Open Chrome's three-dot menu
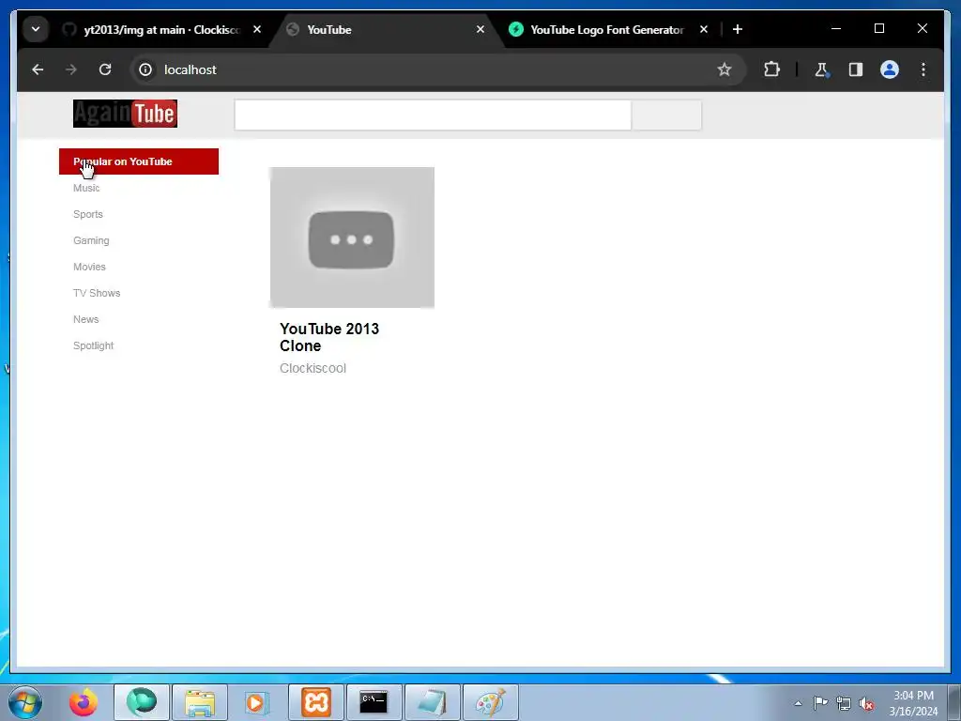This screenshot has height=721, width=961. click(x=923, y=69)
